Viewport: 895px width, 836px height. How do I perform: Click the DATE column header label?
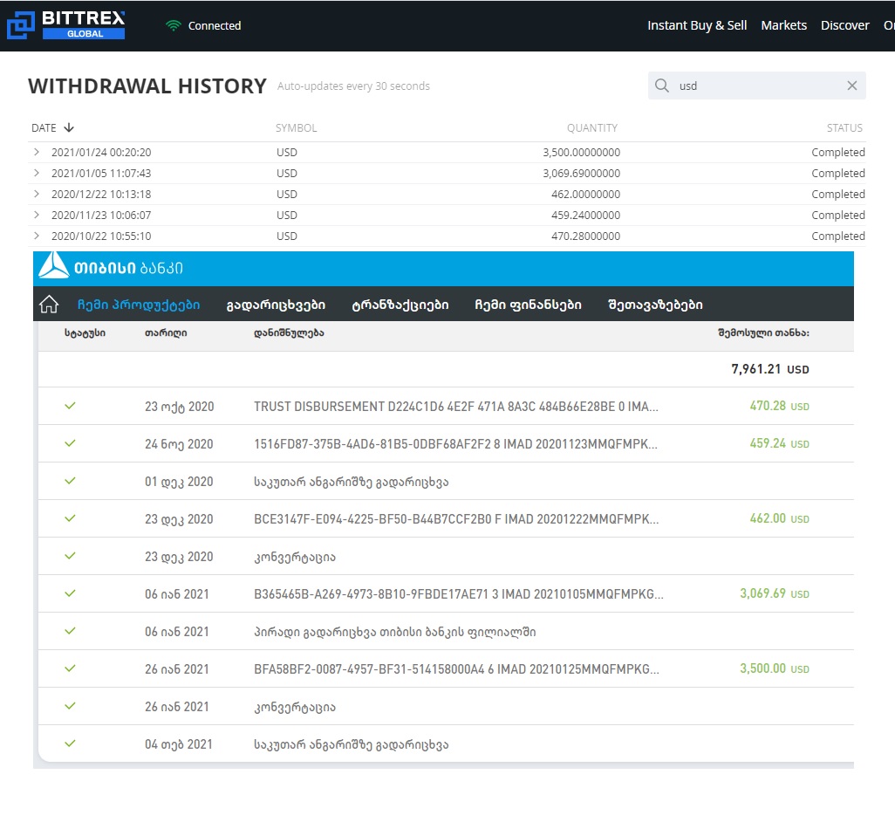(x=44, y=128)
